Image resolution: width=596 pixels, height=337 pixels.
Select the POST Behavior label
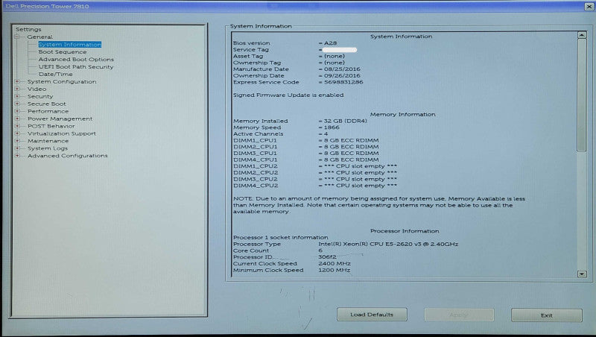tap(51, 126)
